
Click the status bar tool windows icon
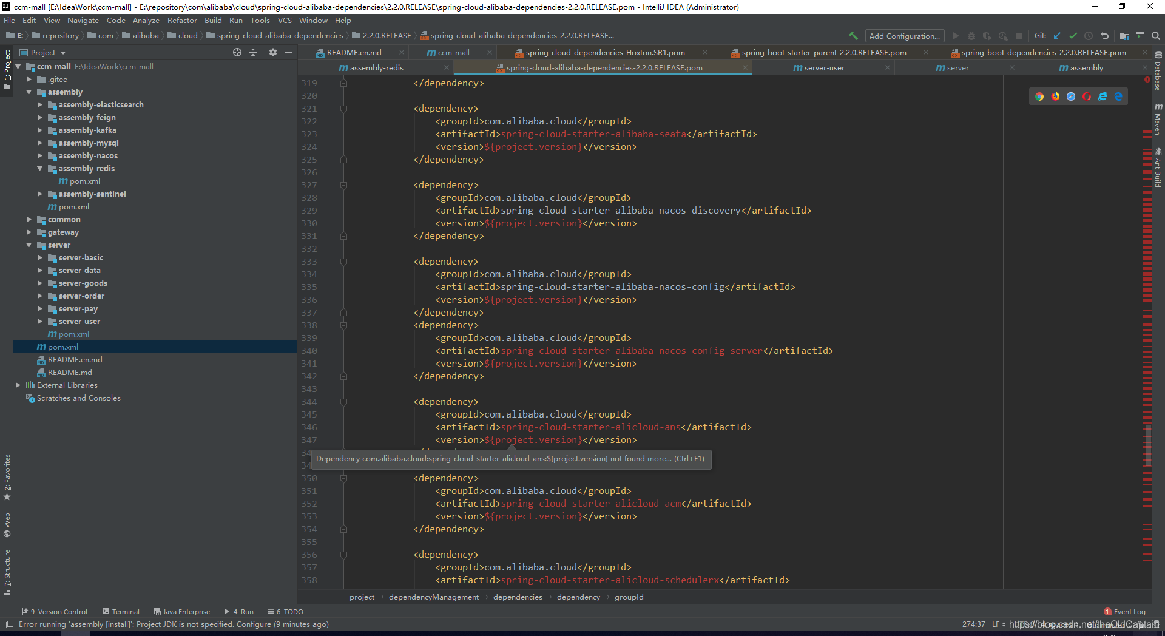click(x=9, y=624)
